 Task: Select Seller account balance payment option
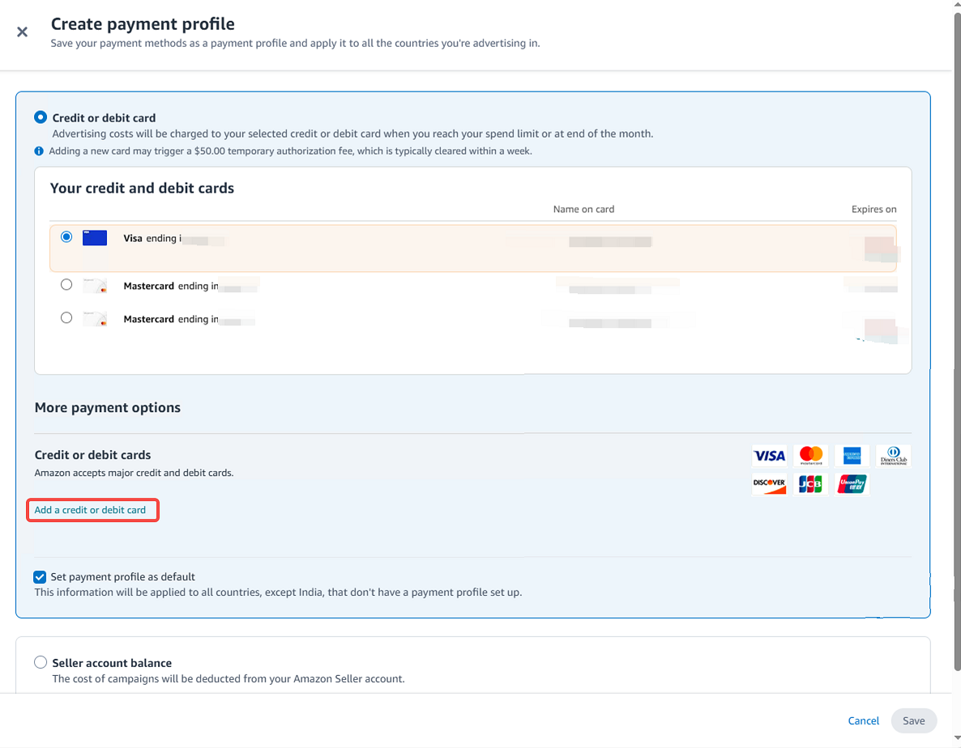41,662
